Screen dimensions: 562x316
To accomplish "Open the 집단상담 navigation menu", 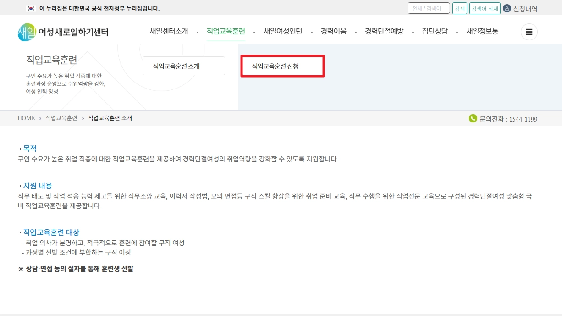I will (435, 31).
